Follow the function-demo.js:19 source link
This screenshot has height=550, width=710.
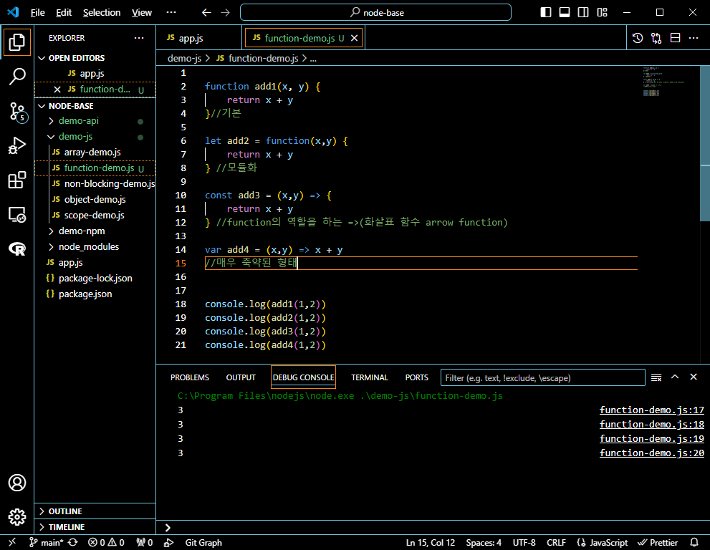pyautogui.click(x=651, y=439)
